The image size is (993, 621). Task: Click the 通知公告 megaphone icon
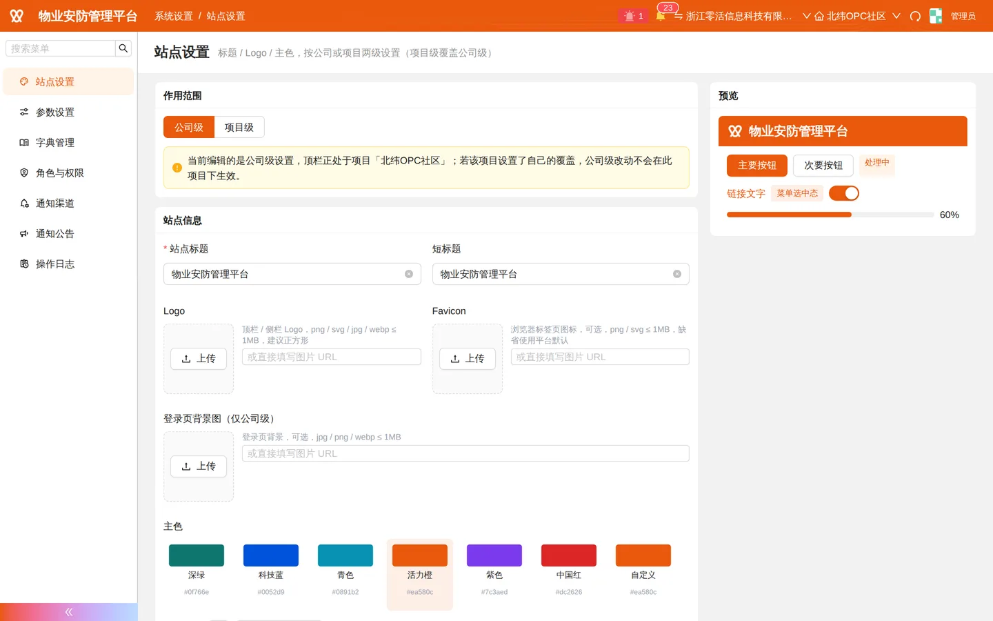tap(24, 233)
